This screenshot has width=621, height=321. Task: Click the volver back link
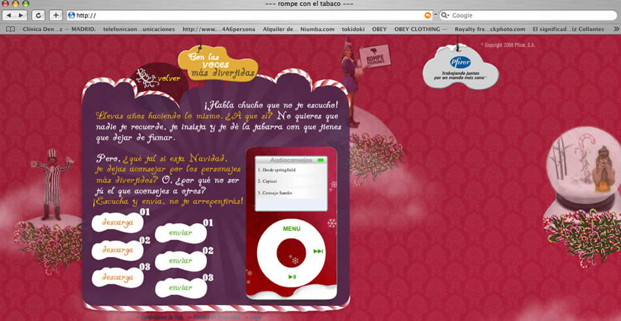[169, 78]
